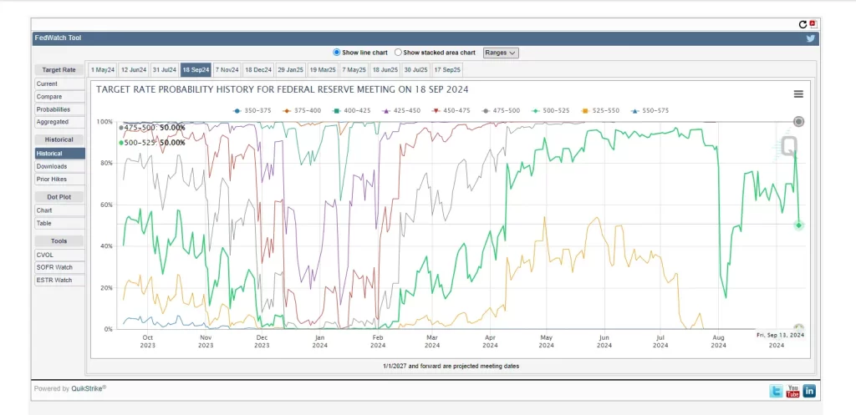
Task: Select the Show line chart radio button
Action: tap(338, 53)
